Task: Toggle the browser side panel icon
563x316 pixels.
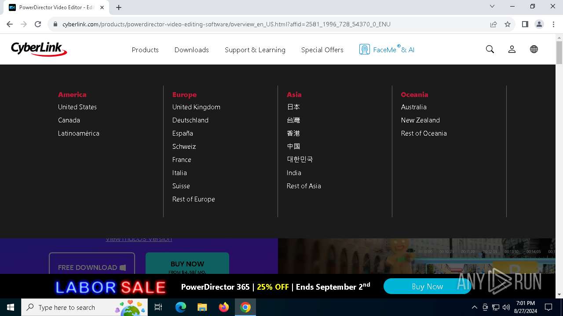Action: tap(525, 24)
